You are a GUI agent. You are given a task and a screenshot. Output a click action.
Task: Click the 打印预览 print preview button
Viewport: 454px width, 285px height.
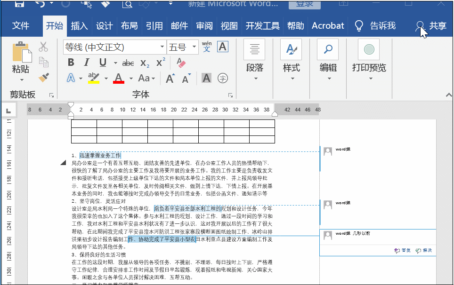[x=369, y=61]
